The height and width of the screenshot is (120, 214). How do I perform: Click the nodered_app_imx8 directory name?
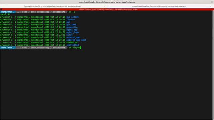(x=76, y=40)
